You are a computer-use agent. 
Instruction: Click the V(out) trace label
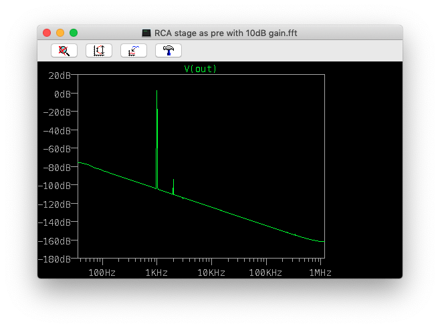[x=201, y=69]
